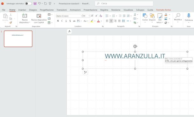
Task: Switch to the Disegno tab
Action: pos(33,10)
